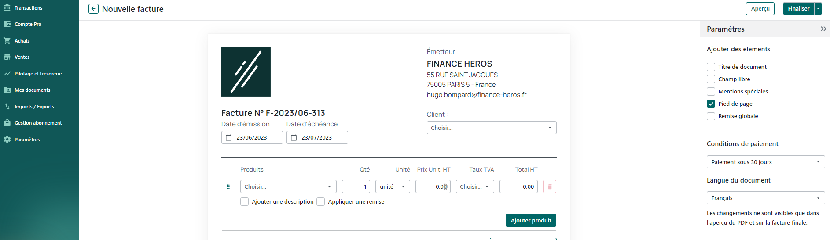Click the Aperçu button
Screen dimensions: 830x240
[760, 9]
